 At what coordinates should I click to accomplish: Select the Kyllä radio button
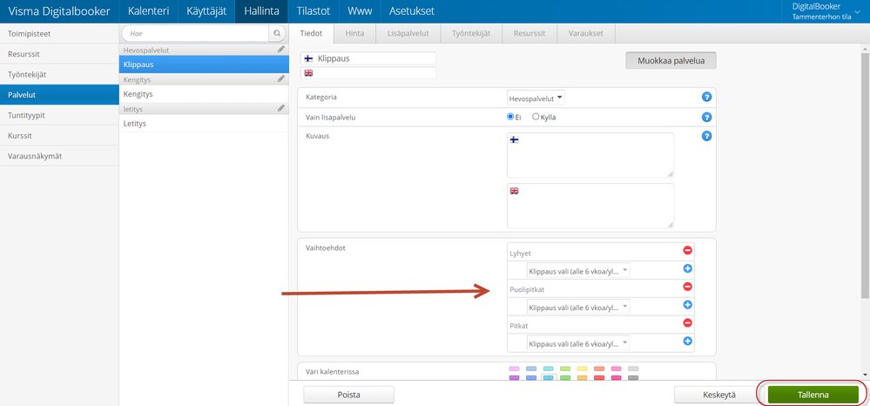coord(536,118)
